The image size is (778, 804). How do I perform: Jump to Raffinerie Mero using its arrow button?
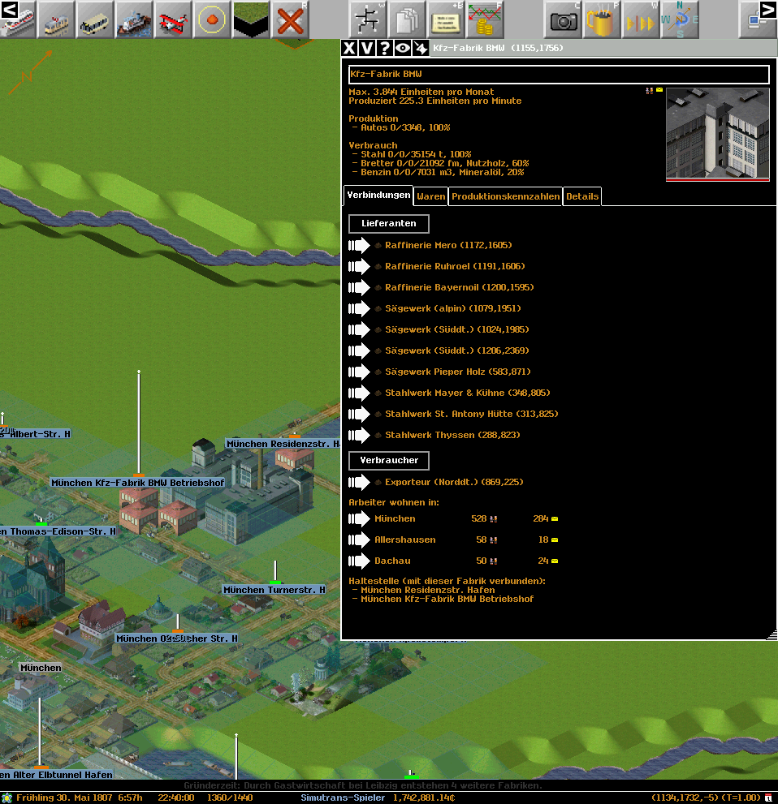tap(359, 245)
